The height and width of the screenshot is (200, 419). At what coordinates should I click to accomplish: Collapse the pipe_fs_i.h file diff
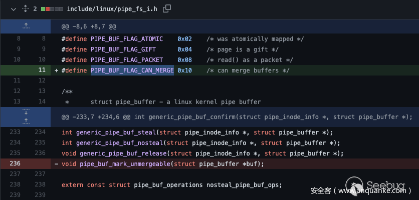coord(13,8)
